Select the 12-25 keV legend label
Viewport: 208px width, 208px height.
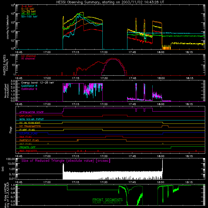(28, 11)
